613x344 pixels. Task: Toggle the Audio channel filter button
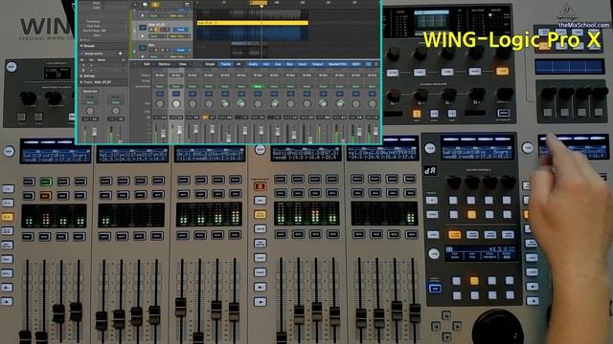point(253,64)
